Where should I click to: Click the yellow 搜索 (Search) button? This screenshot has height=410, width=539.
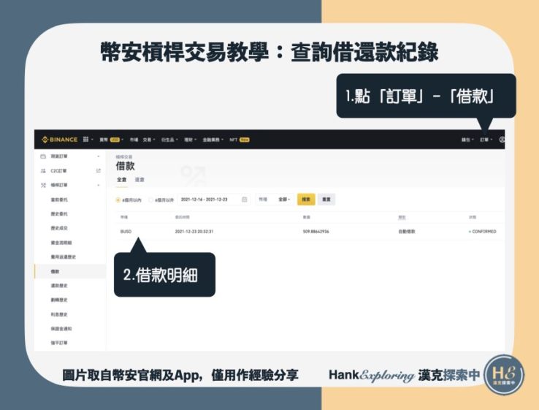coord(306,200)
